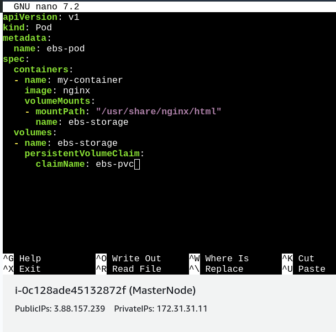The width and height of the screenshot is (336, 332).
Task: Click the metadata: line
Action: (x=27, y=38)
